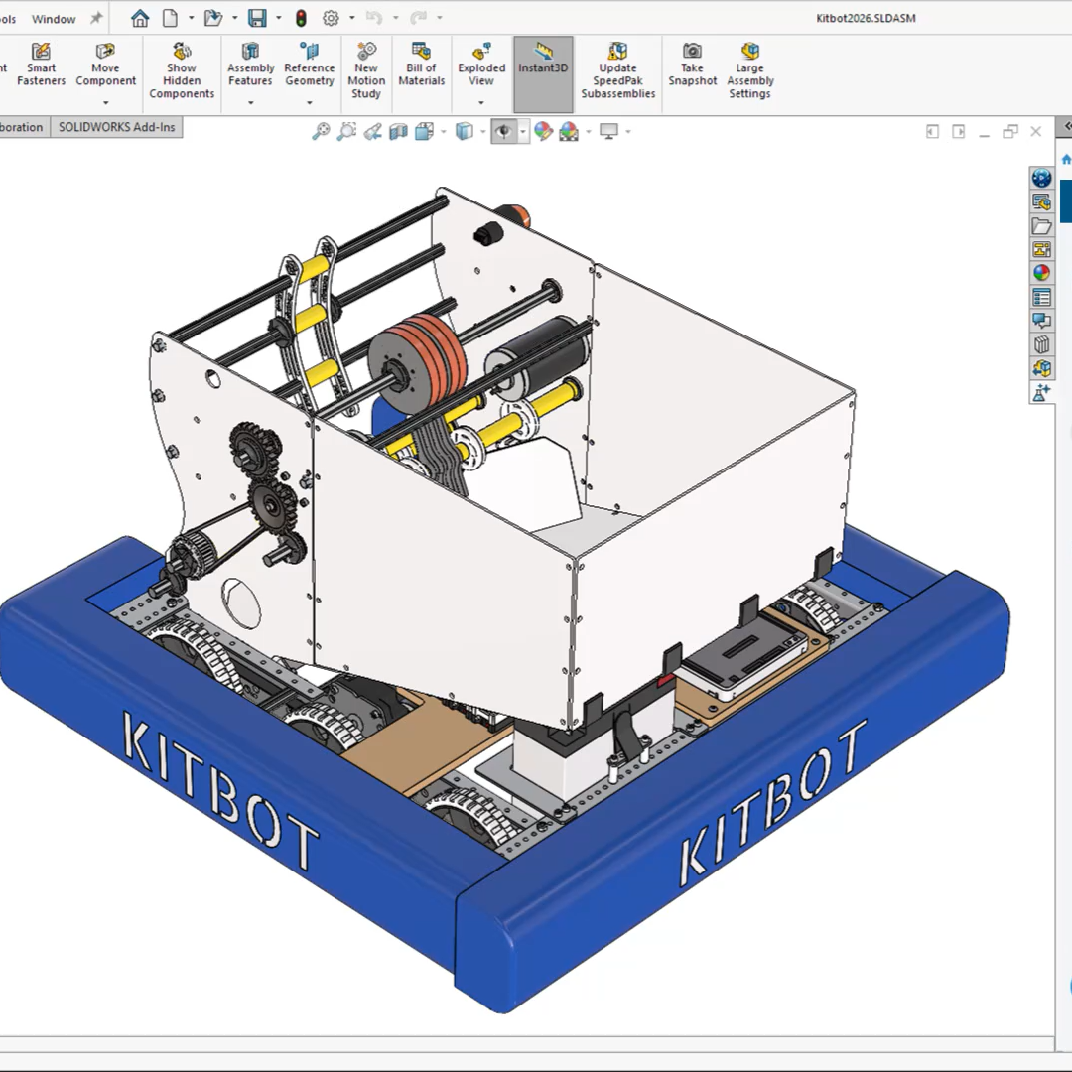Open dropdown next to Save icon

pos(278,18)
